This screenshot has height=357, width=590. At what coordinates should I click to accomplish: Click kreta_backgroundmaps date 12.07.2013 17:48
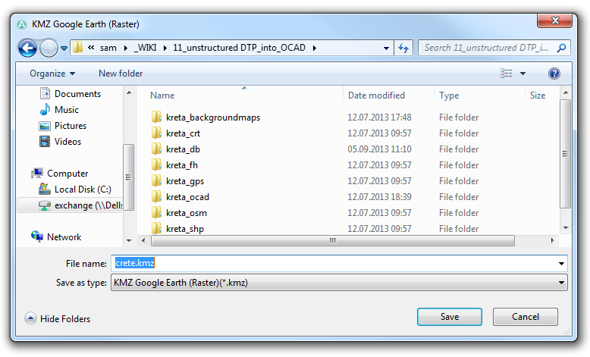point(379,117)
